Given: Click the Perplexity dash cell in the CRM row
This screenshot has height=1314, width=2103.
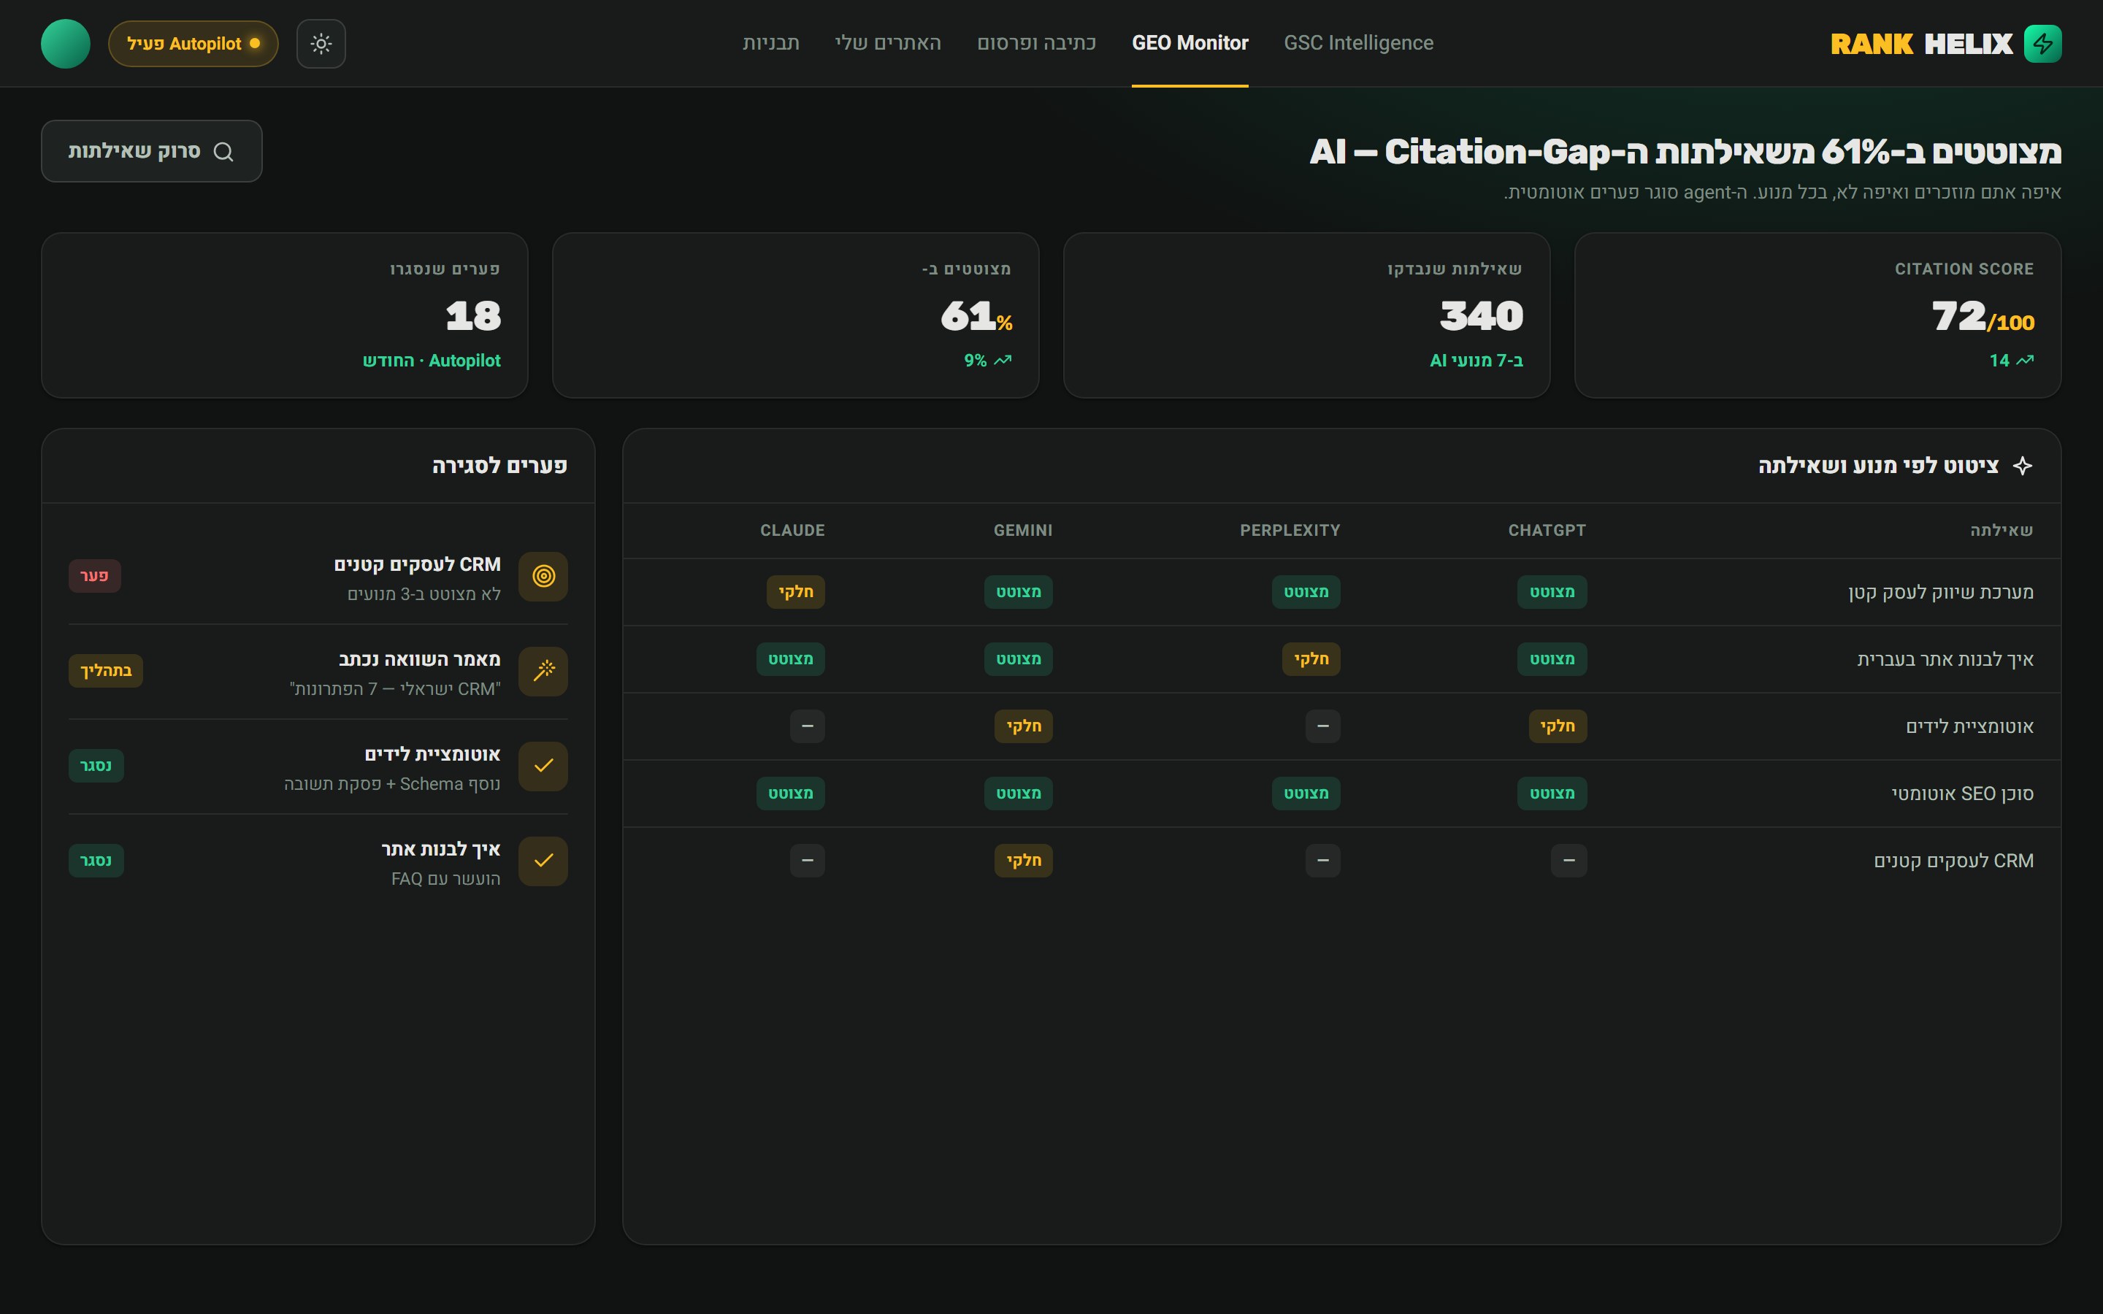Looking at the screenshot, I should point(1322,861).
